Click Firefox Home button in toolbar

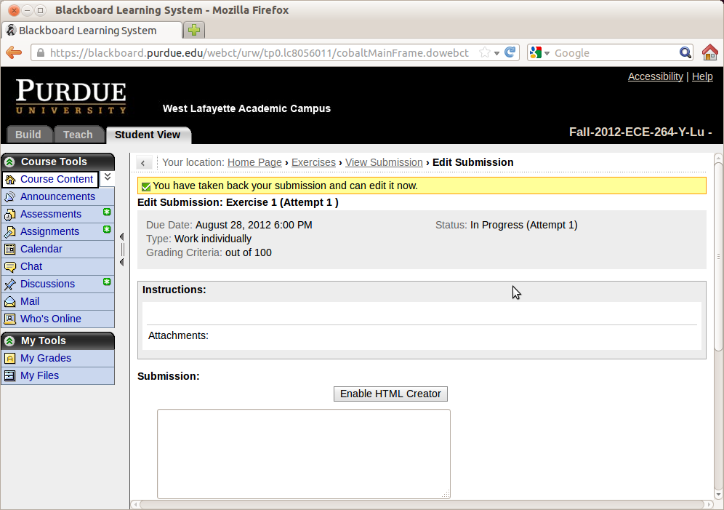[709, 52]
